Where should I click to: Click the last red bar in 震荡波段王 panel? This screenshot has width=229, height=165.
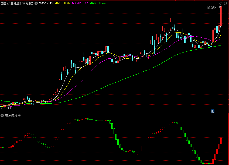(x=221, y=141)
